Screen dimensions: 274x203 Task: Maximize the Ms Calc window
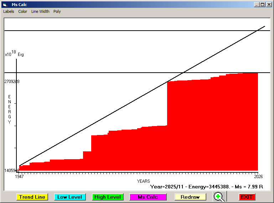262,5
